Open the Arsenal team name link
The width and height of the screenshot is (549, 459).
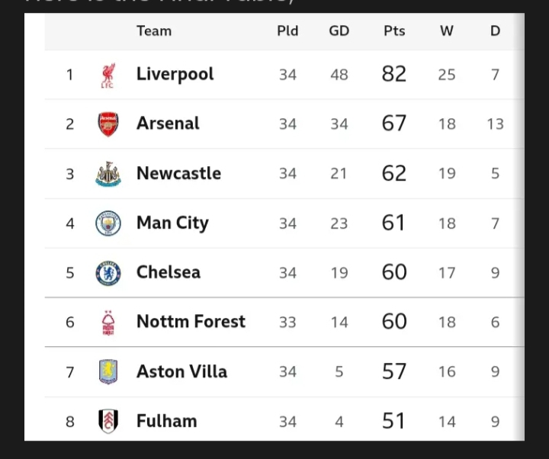[x=168, y=124]
